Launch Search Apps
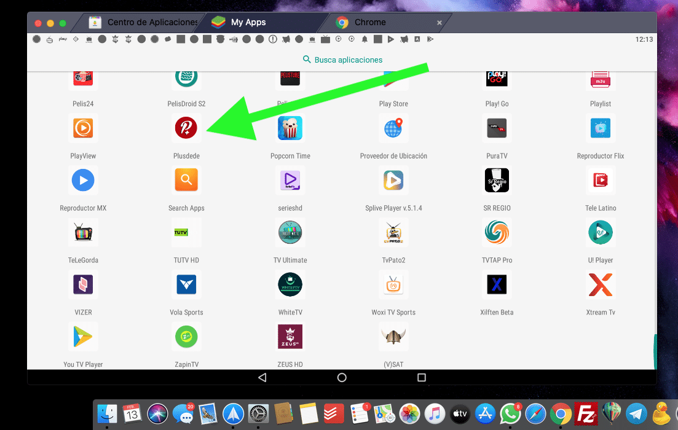 pyautogui.click(x=186, y=181)
